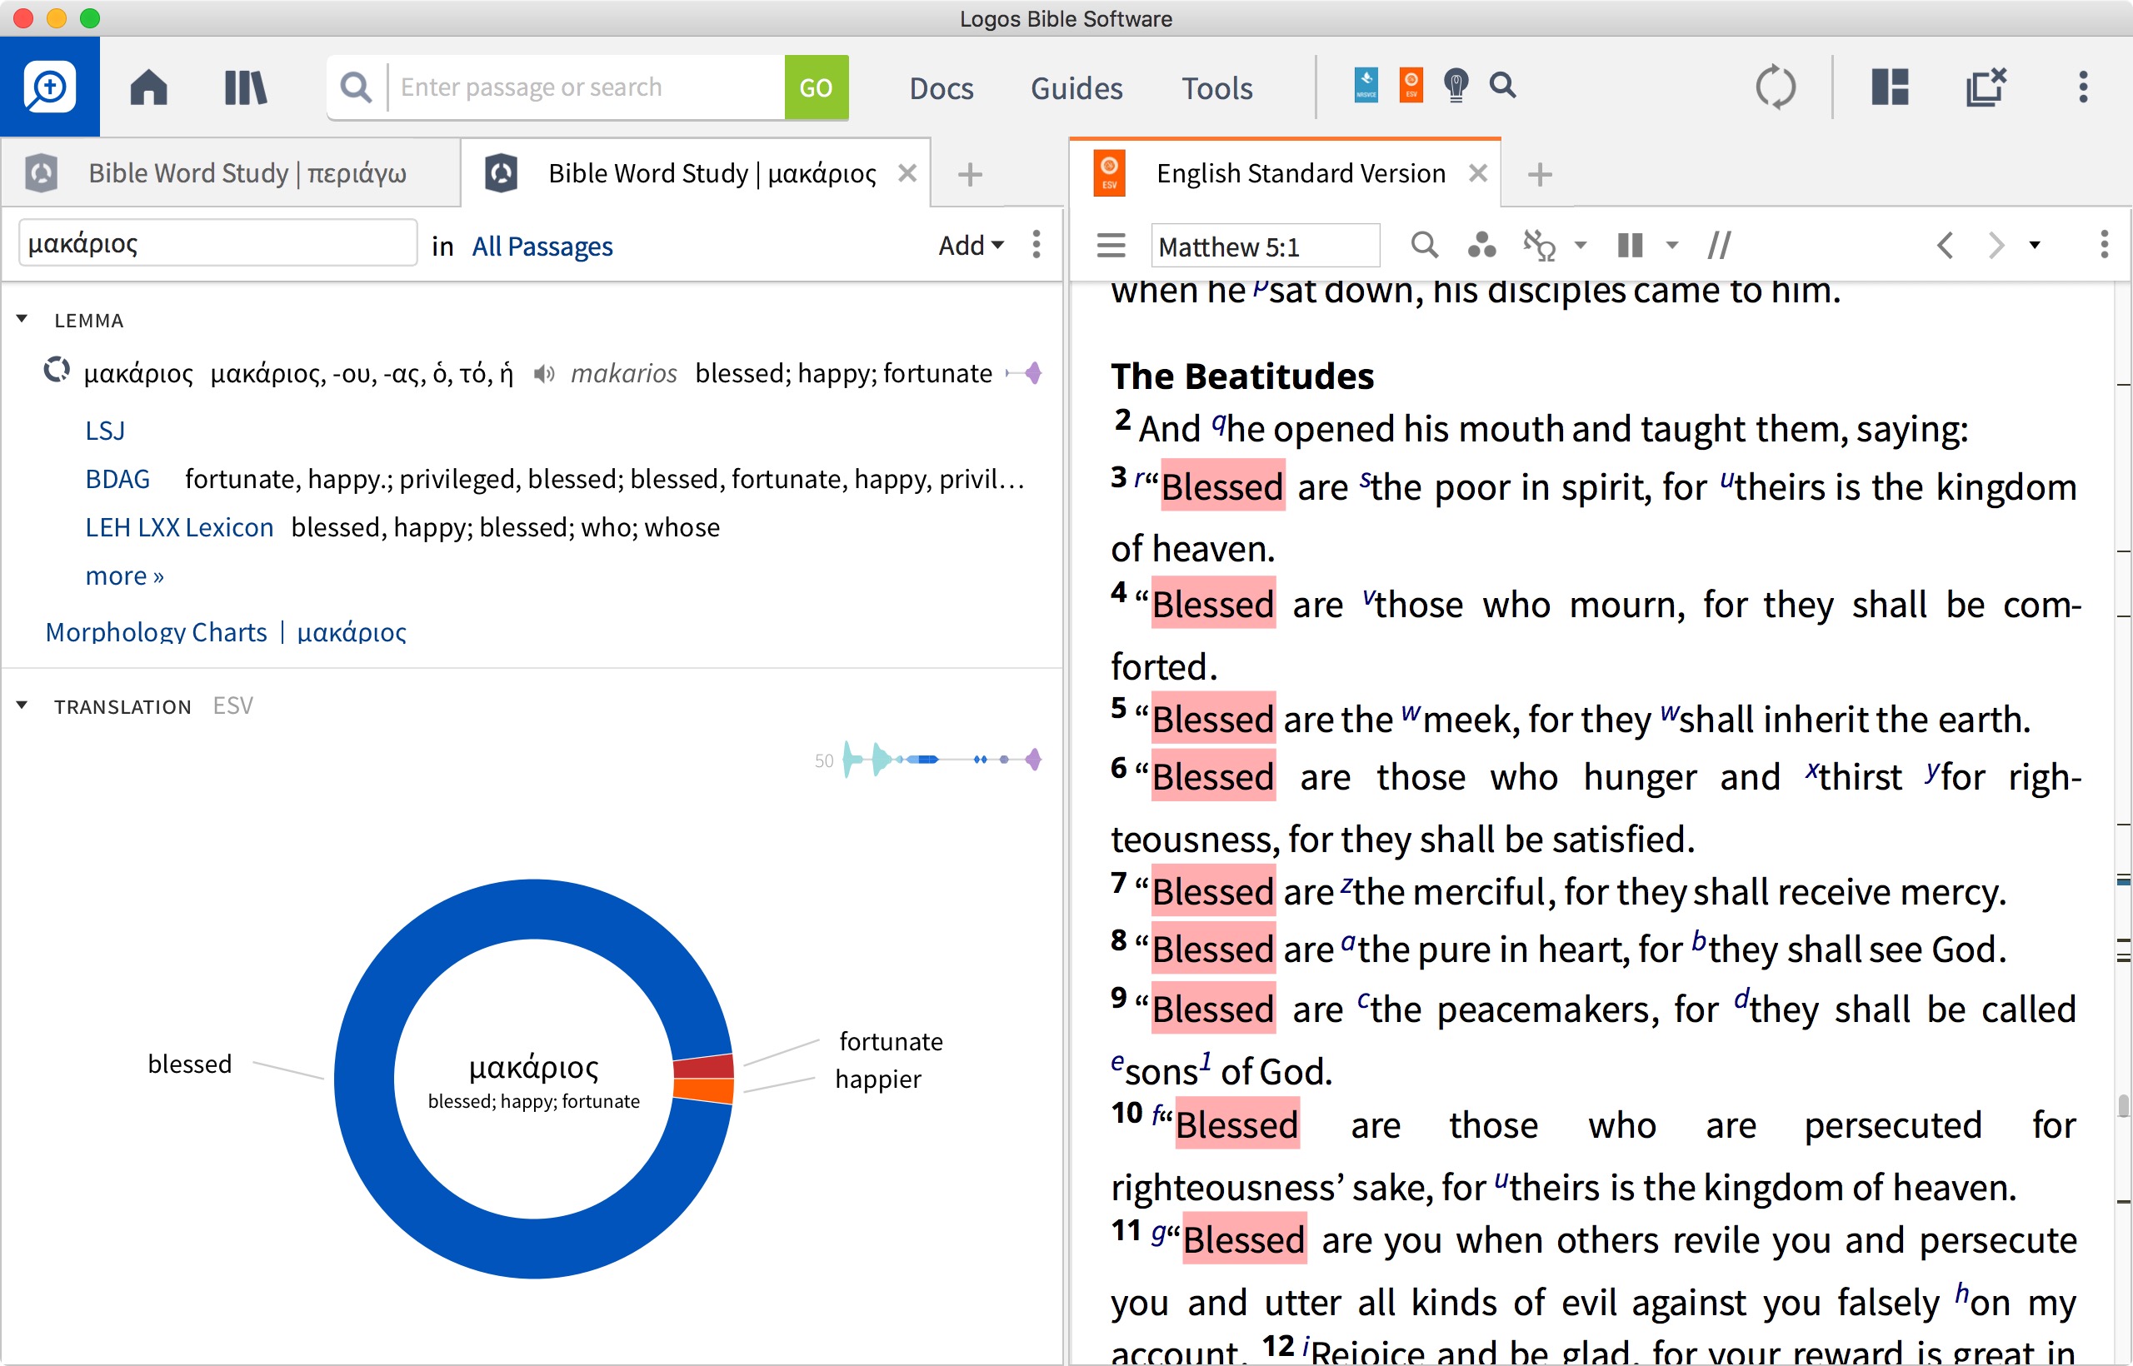Click the green GO button
2133x1366 pixels.
click(817, 87)
